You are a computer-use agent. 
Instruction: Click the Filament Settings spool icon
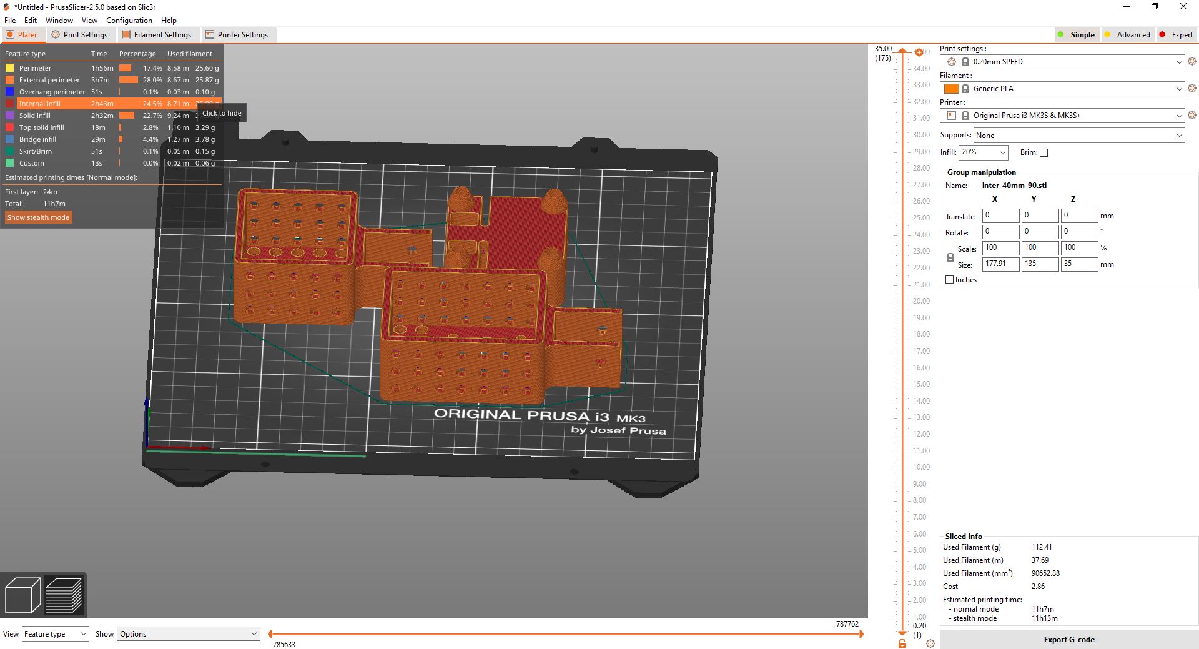[126, 35]
